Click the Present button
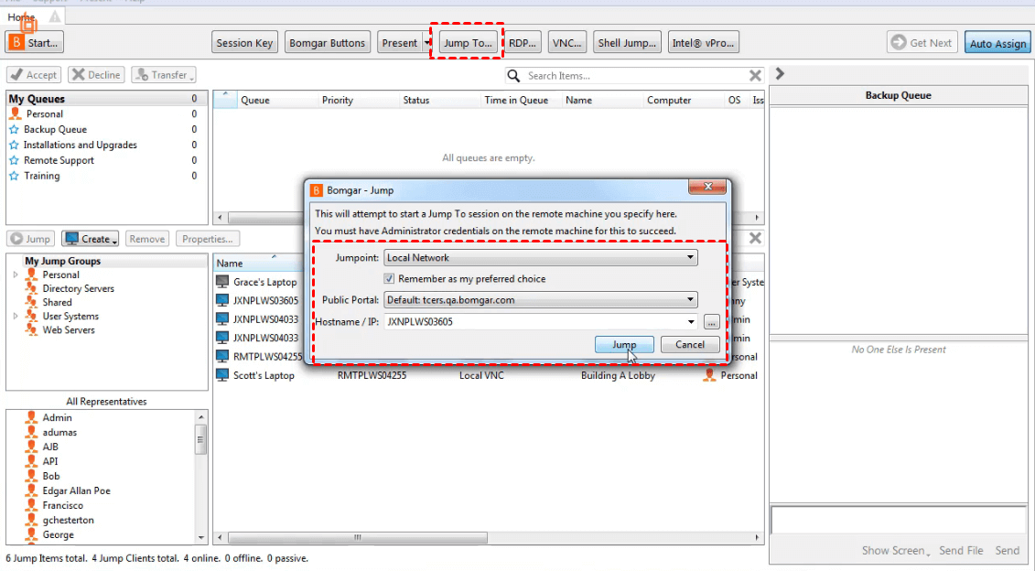The image size is (1035, 571). (x=399, y=43)
